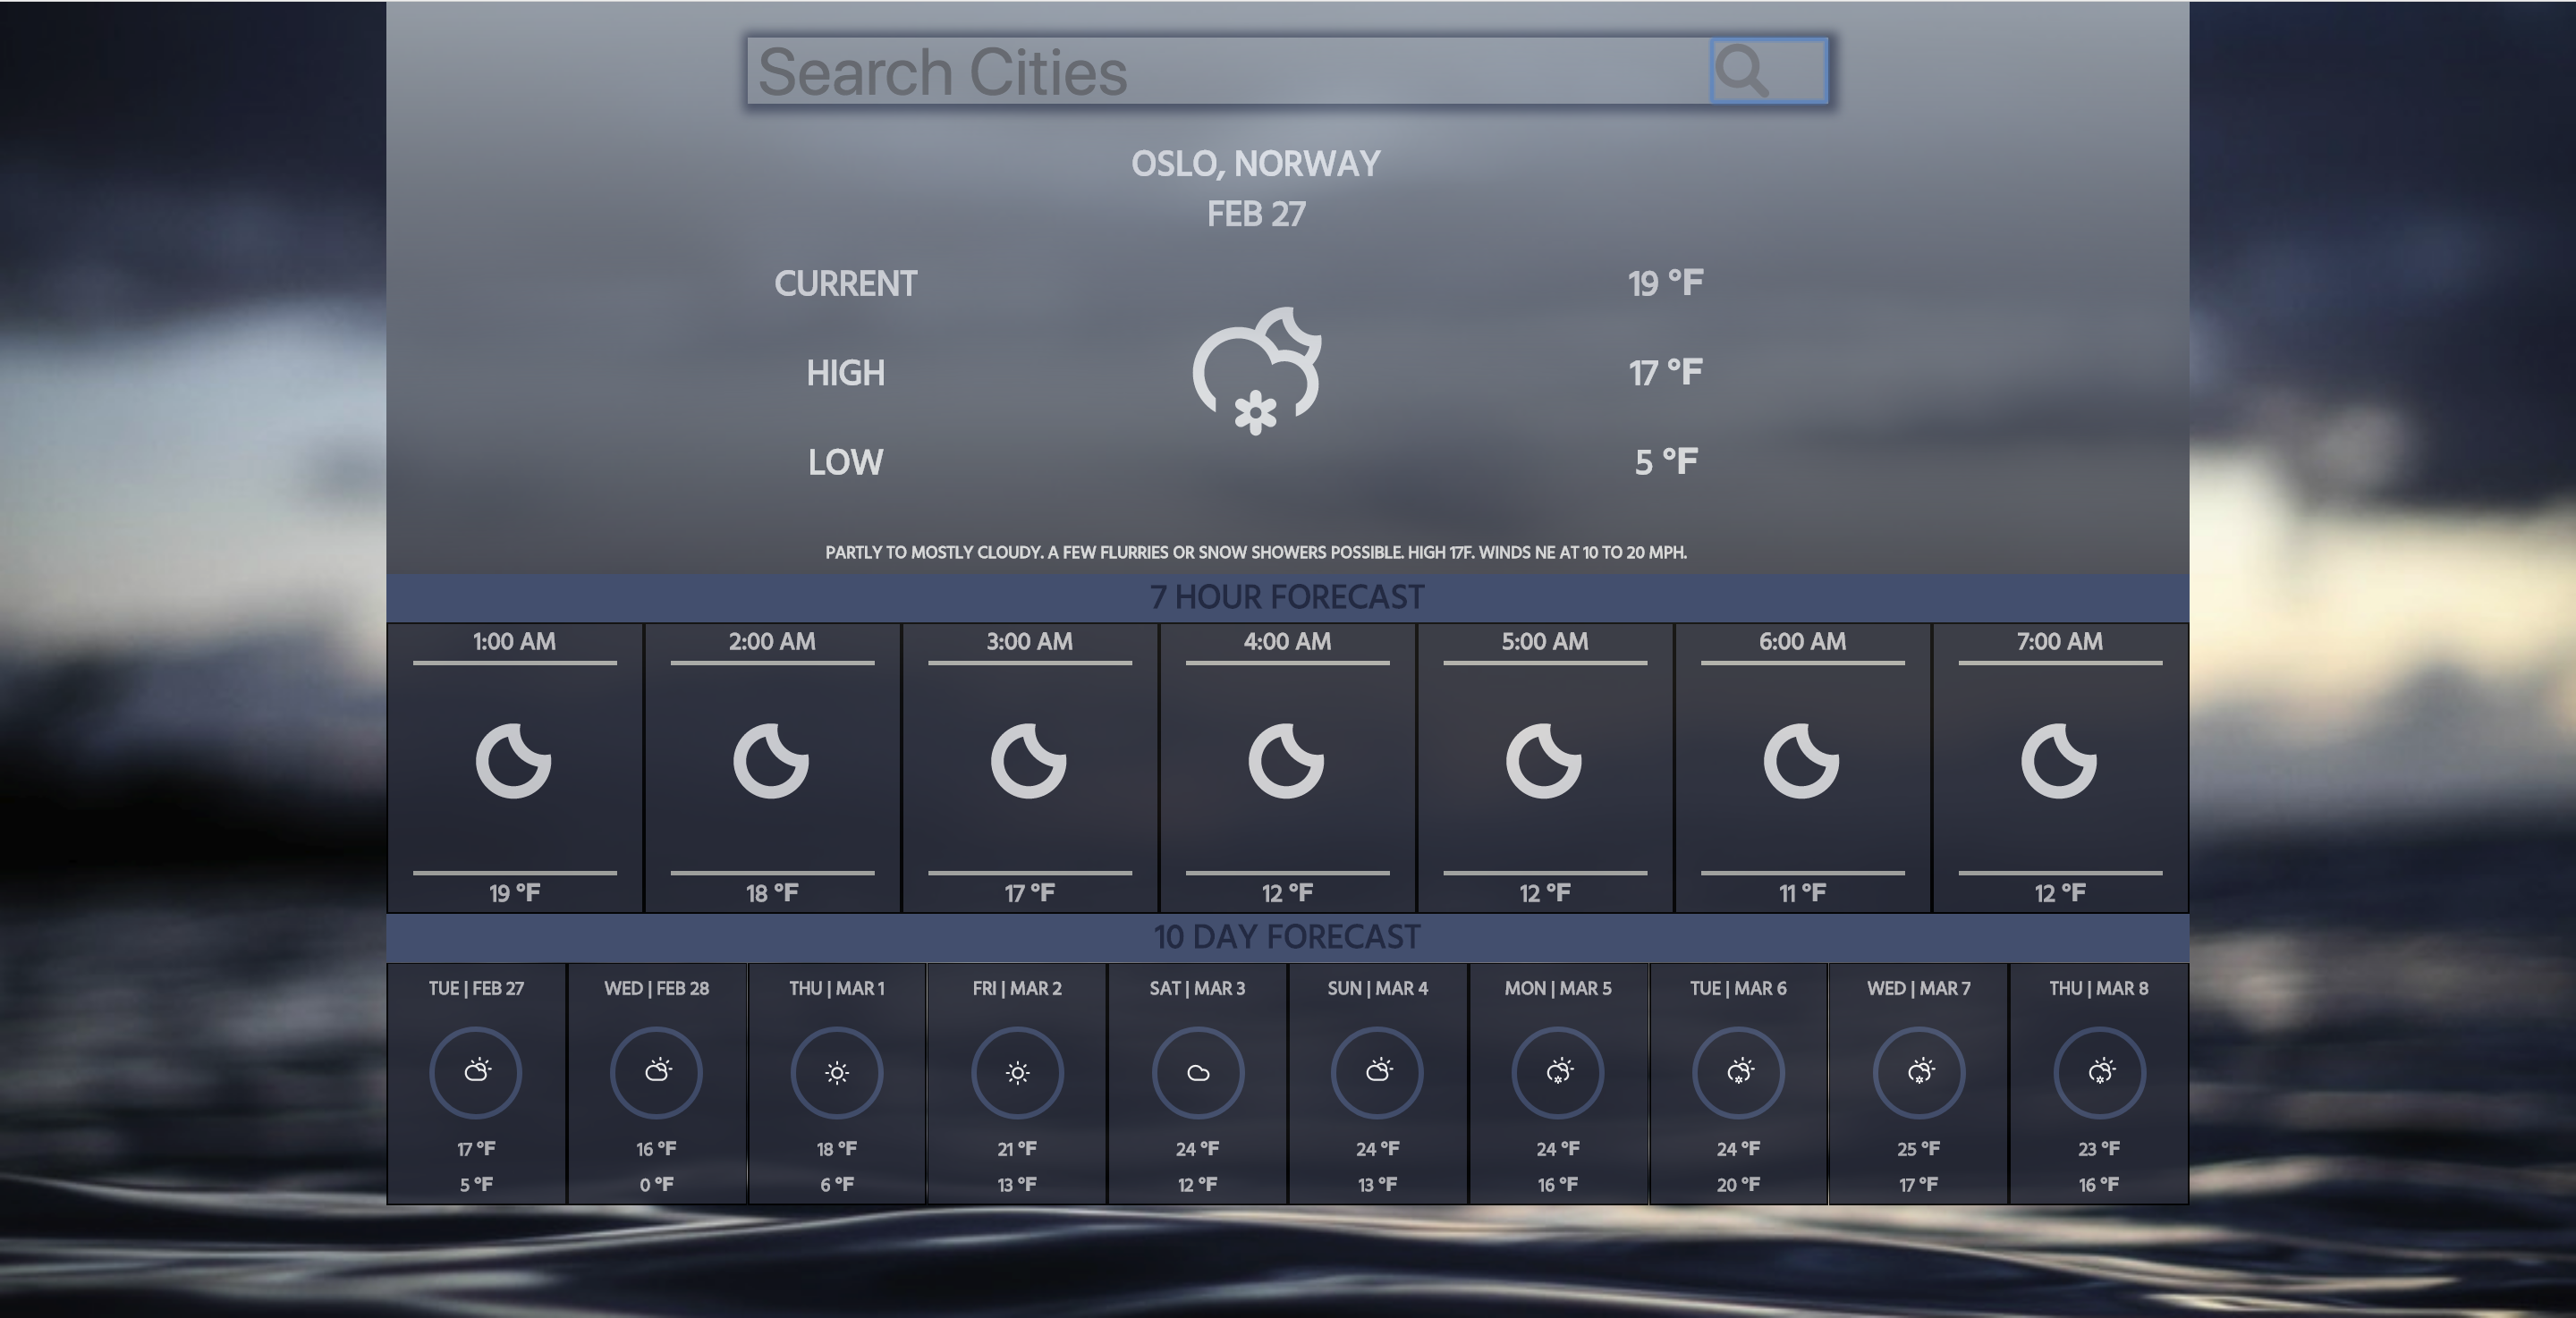
Task: Click the current temperature 19 °F reading
Action: [1665, 284]
